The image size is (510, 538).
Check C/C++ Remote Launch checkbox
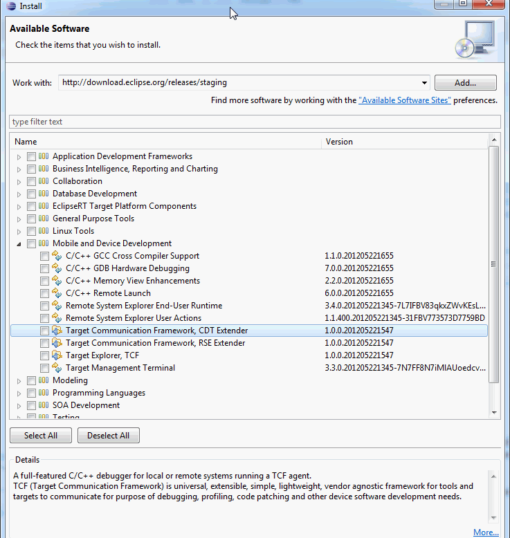[x=44, y=293]
